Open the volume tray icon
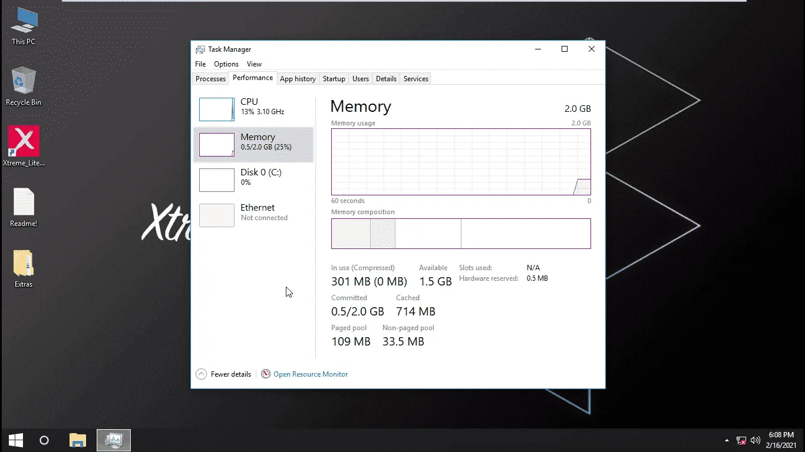 click(x=755, y=440)
